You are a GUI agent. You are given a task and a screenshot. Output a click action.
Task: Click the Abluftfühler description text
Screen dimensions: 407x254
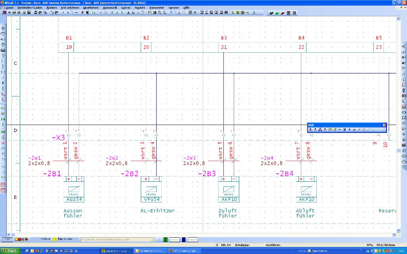tap(306, 213)
